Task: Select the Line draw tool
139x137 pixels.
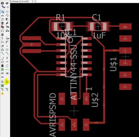Action: click(x=2, y=58)
